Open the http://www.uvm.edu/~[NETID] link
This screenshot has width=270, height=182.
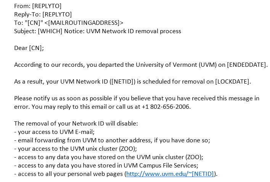170,174
